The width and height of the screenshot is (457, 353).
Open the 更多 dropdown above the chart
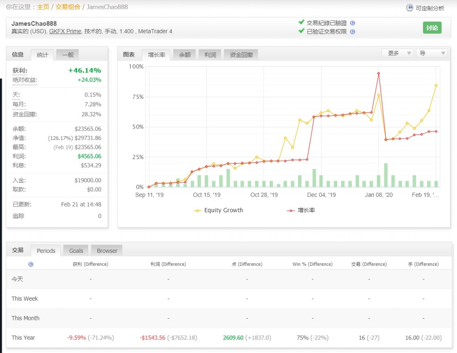397,53
